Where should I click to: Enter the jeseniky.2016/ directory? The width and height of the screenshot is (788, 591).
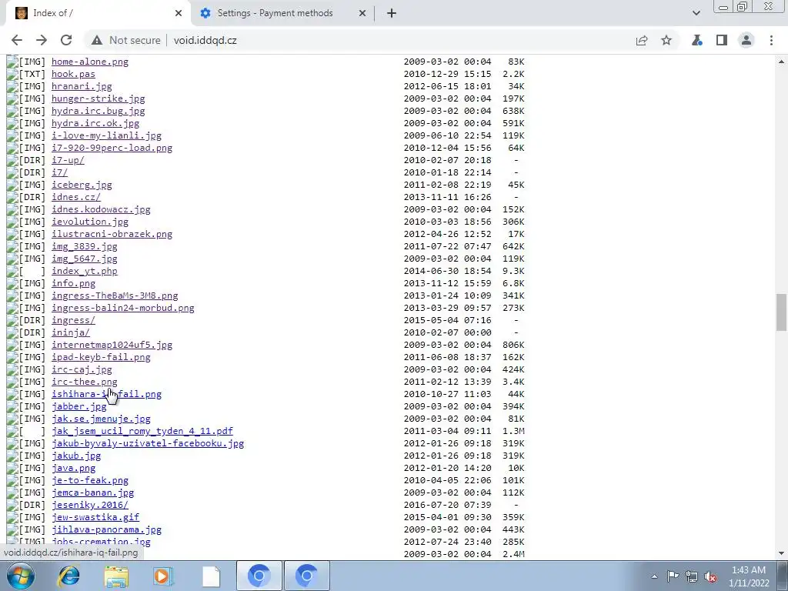coord(90,505)
